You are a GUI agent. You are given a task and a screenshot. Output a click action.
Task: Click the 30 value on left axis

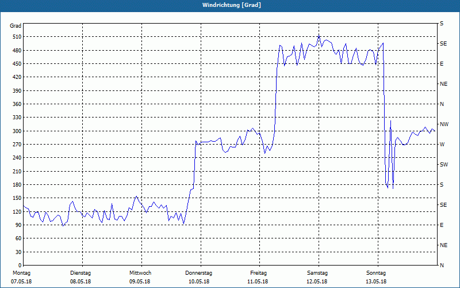point(18,252)
